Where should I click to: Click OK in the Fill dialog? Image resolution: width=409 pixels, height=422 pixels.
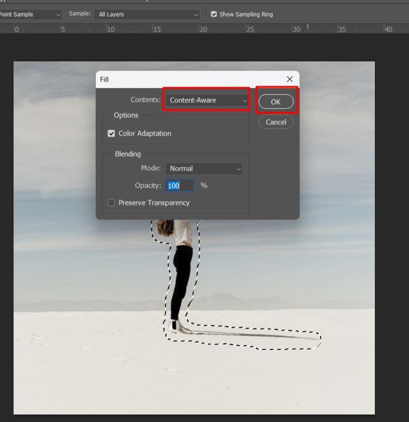point(276,102)
